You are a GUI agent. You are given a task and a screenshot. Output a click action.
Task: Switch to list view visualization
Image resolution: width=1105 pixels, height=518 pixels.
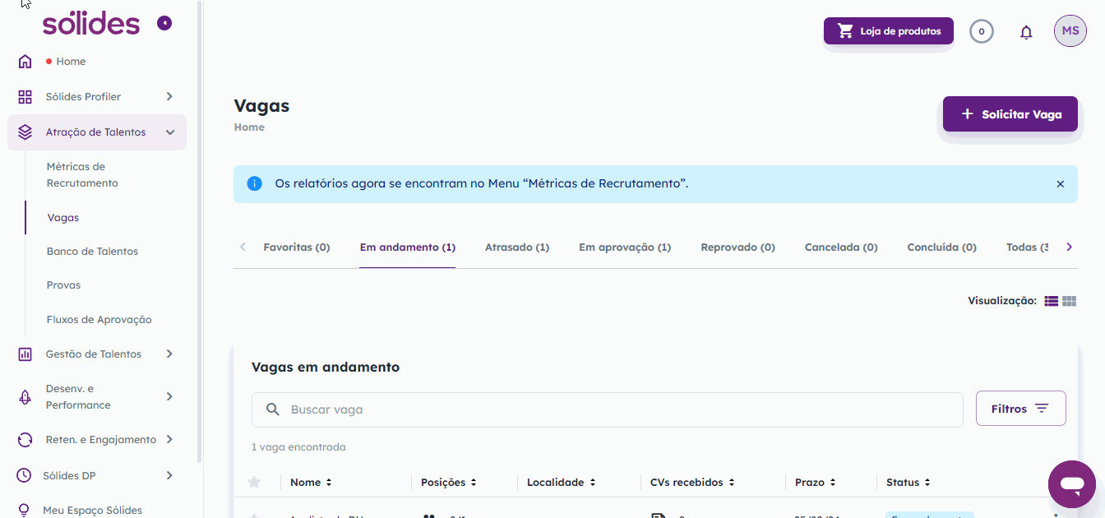pyautogui.click(x=1051, y=302)
